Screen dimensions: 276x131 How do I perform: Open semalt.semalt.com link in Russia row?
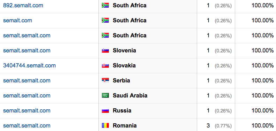click(x=27, y=111)
